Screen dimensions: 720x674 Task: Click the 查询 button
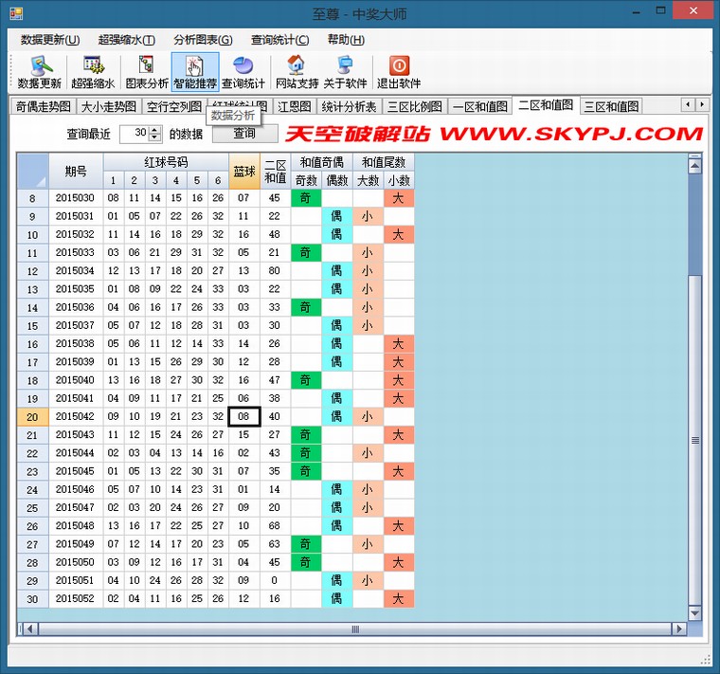click(x=243, y=134)
